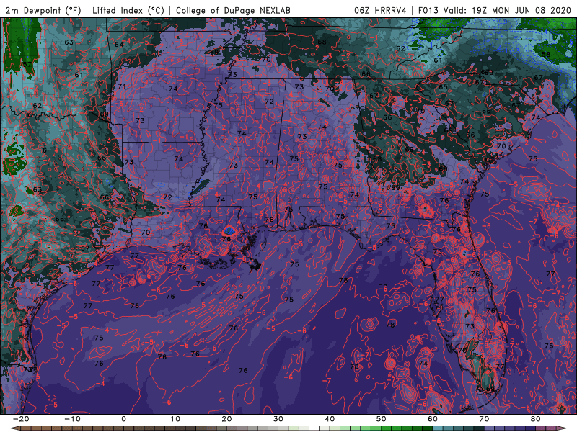Click the '70' color scale label
577x432 pixels.
[x=484, y=419]
